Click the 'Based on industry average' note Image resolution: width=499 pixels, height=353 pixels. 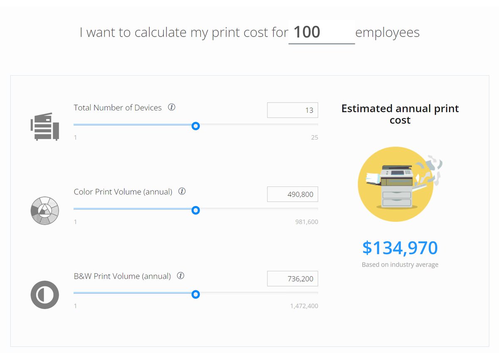[400, 265]
